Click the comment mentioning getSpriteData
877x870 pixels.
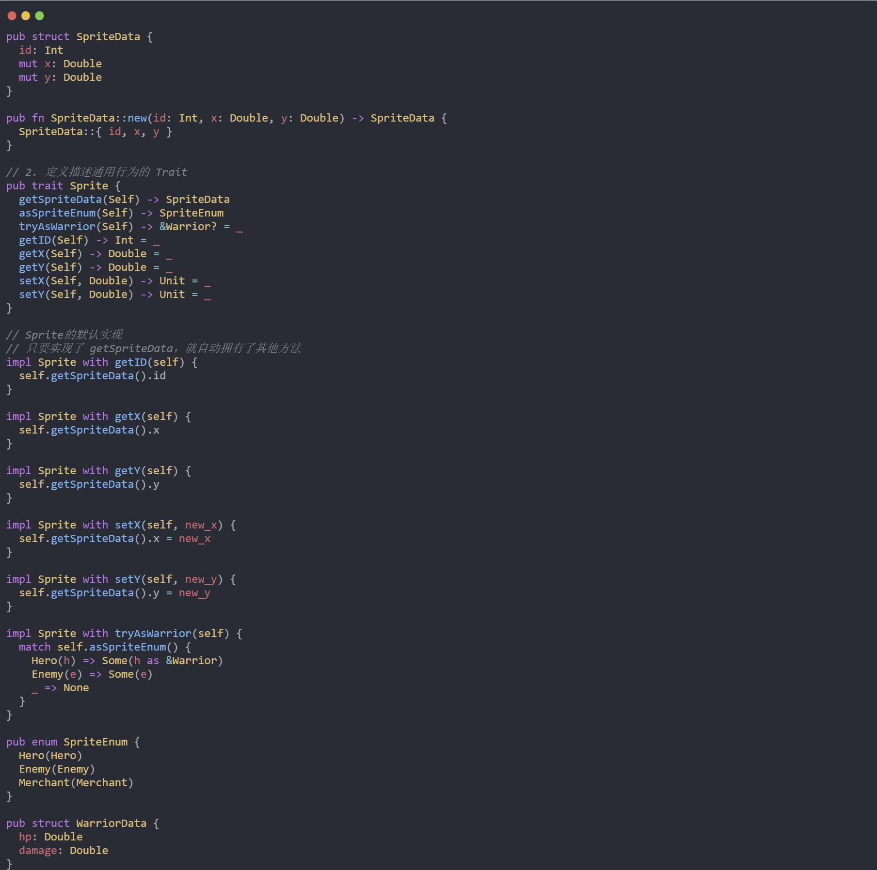coord(154,348)
